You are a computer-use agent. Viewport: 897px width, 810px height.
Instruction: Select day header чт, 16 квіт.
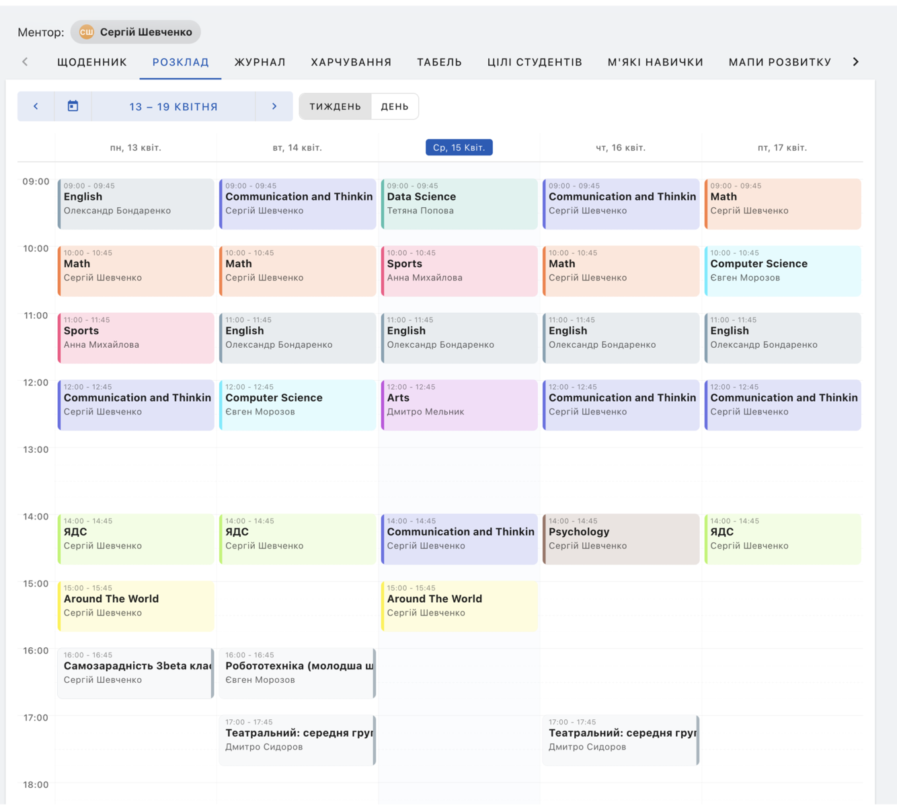pos(621,147)
